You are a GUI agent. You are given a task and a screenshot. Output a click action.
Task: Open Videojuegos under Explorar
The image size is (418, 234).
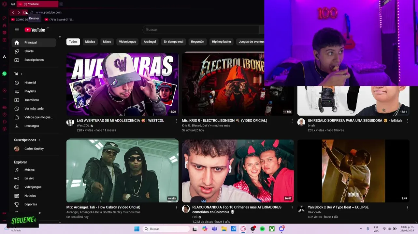pyautogui.click(x=34, y=187)
